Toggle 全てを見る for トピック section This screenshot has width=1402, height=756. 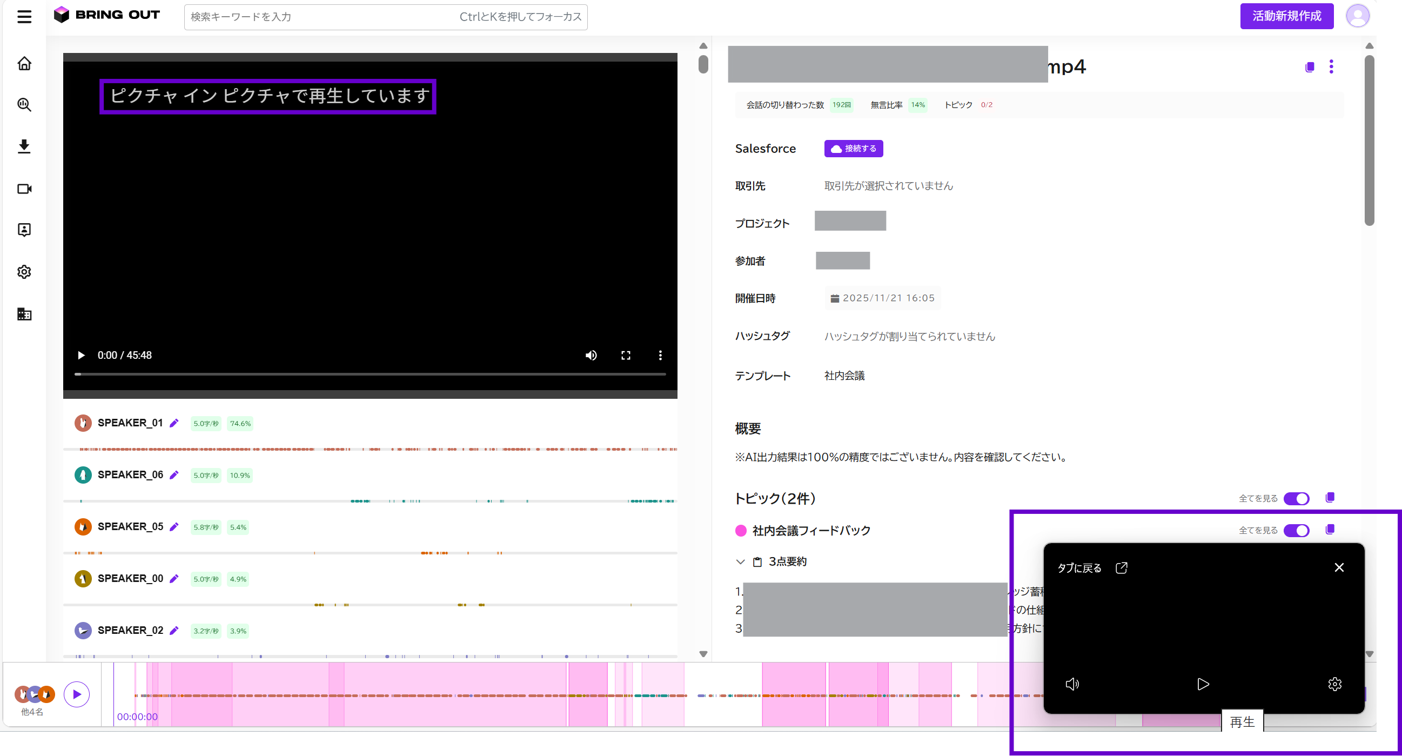pyautogui.click(x=1296, y=499)
